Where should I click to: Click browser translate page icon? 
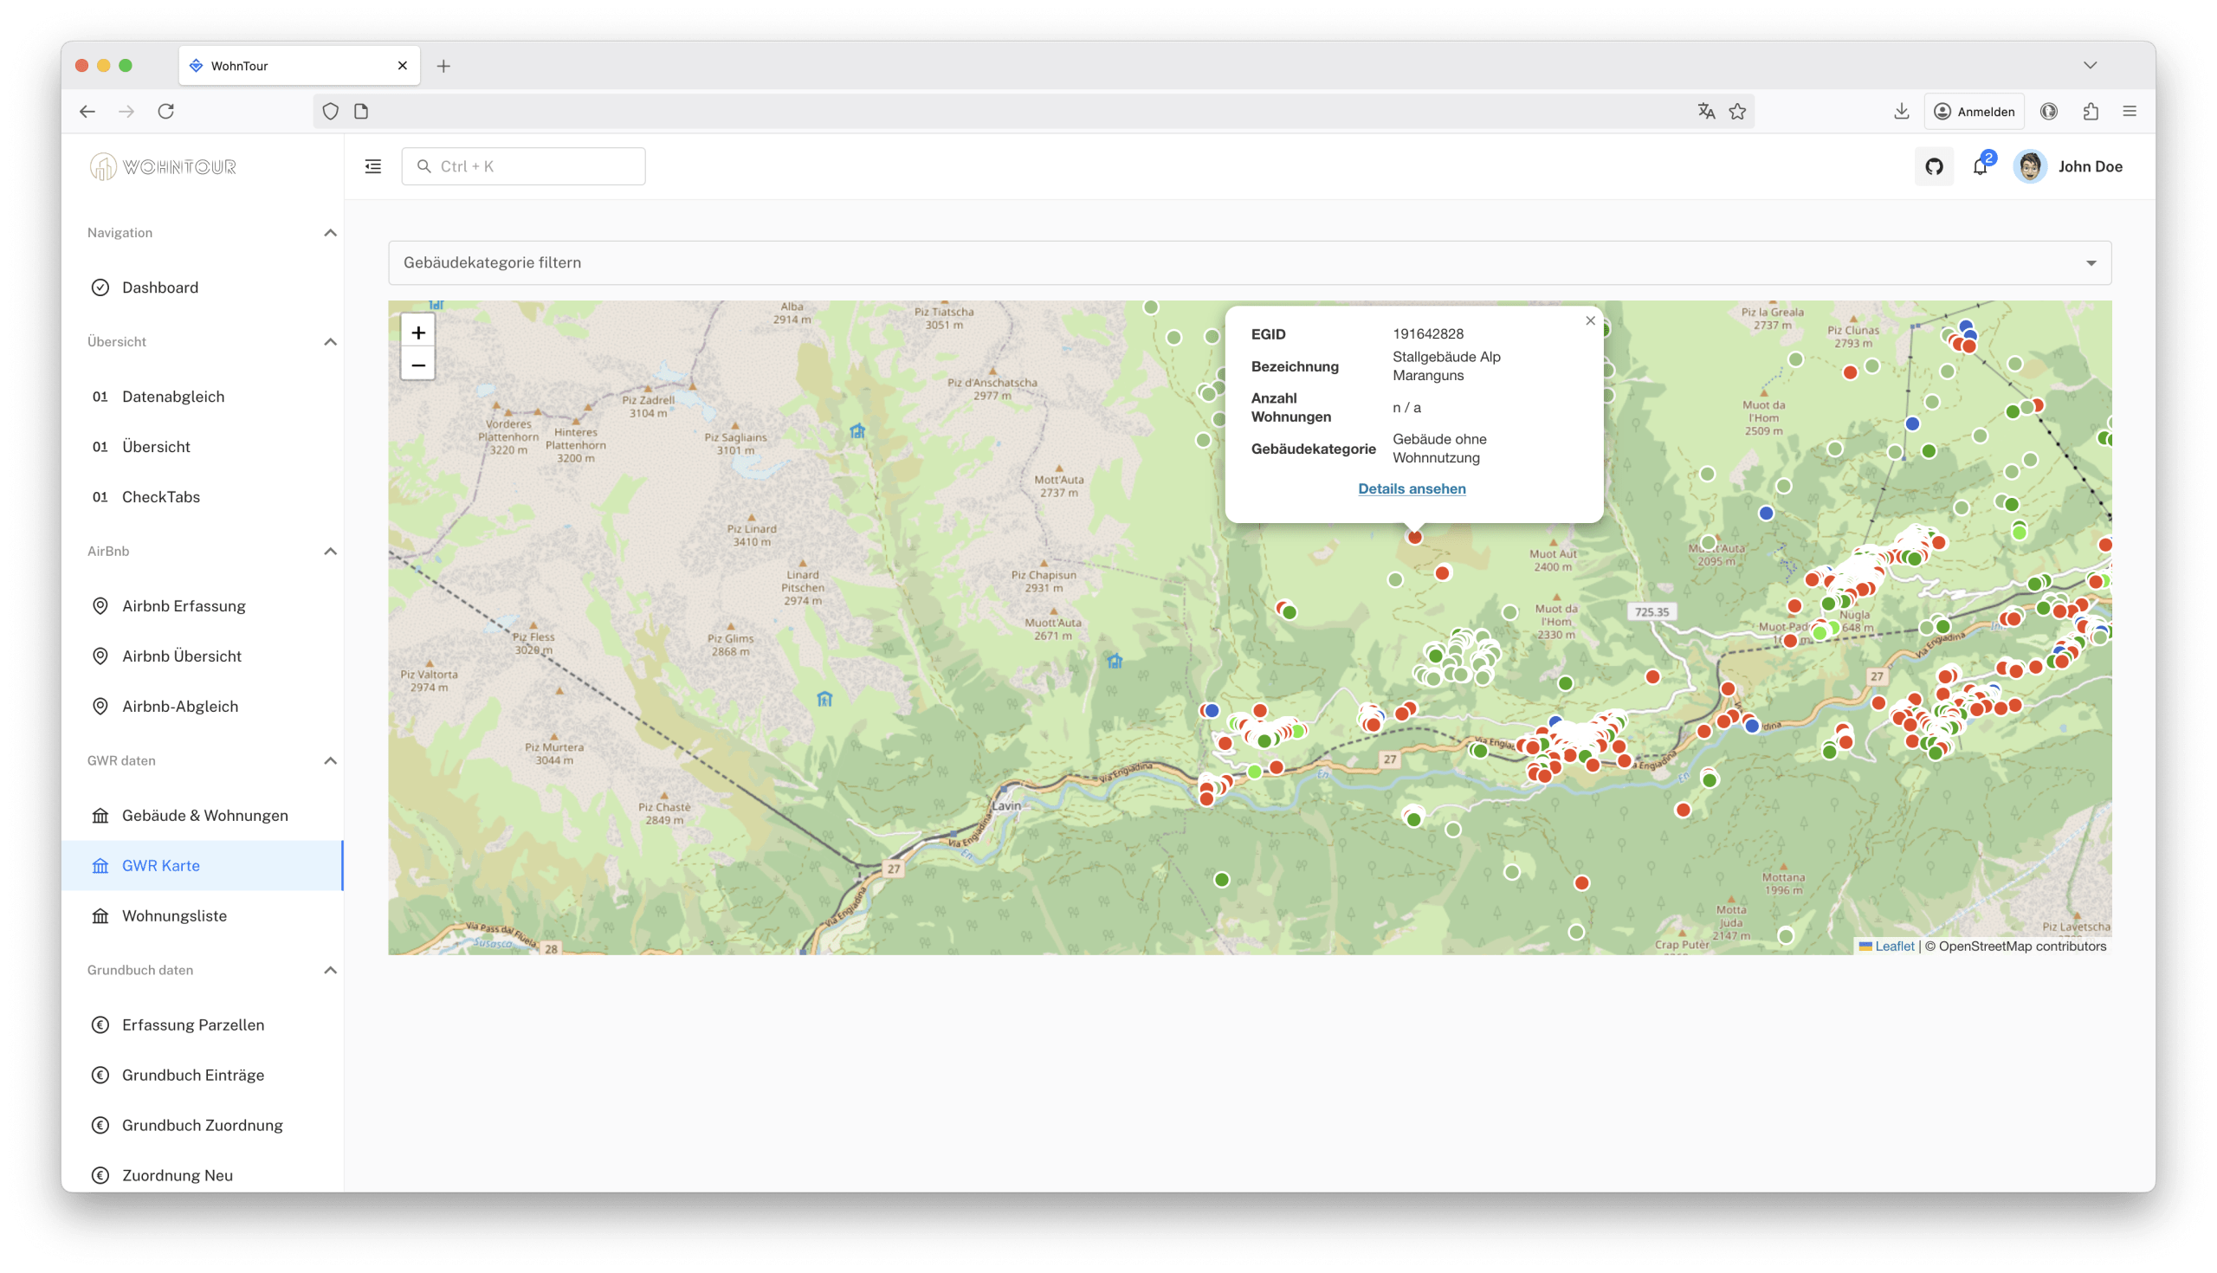tap(1705, 111)
